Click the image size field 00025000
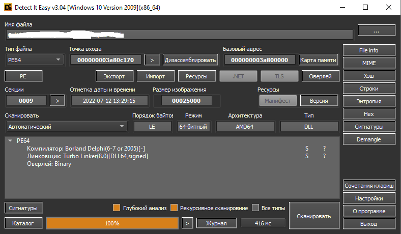The width and height of the screenshot is (401, 234). 186,101
